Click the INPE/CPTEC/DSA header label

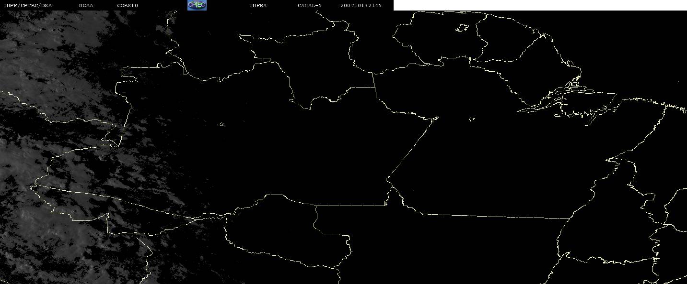tap(27, 6)
